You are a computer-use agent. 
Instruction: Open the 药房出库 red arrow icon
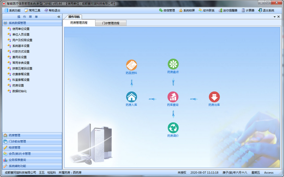(214, 97)
